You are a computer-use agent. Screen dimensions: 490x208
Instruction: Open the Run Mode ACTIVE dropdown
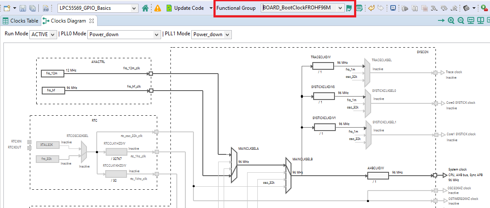[x=43, y=34]
